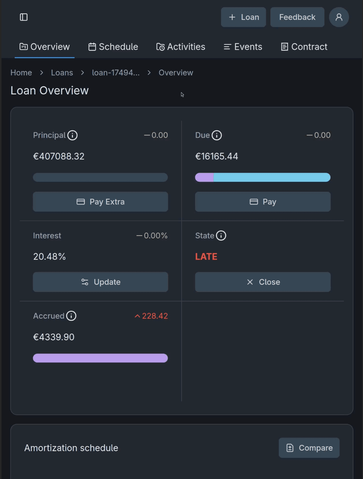Open the Contract tab

click(304, 47)
